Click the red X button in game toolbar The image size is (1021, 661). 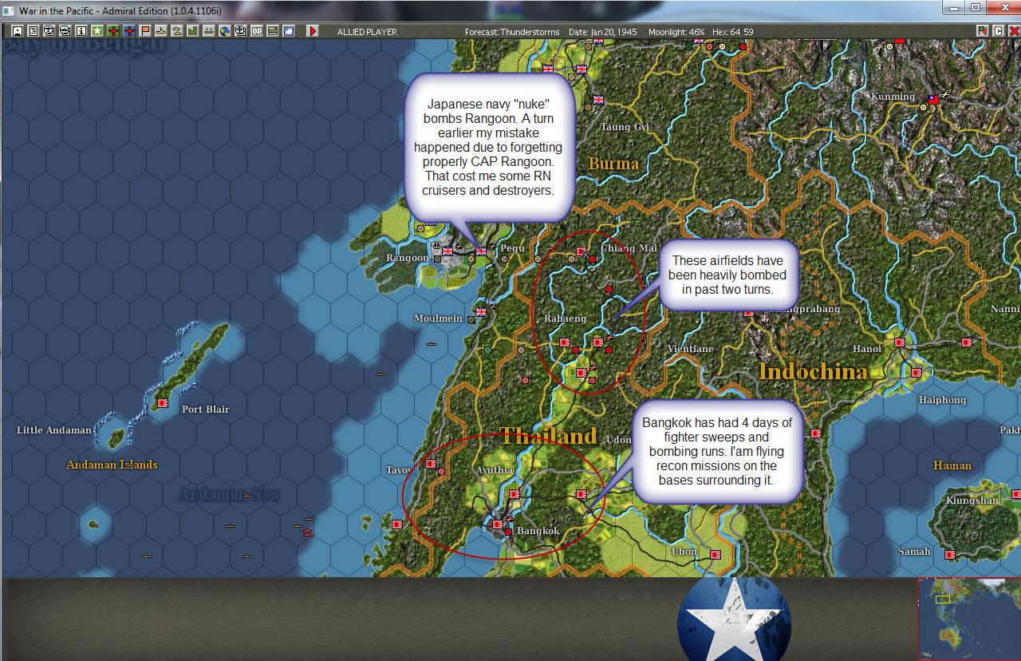coord(1014,31)
